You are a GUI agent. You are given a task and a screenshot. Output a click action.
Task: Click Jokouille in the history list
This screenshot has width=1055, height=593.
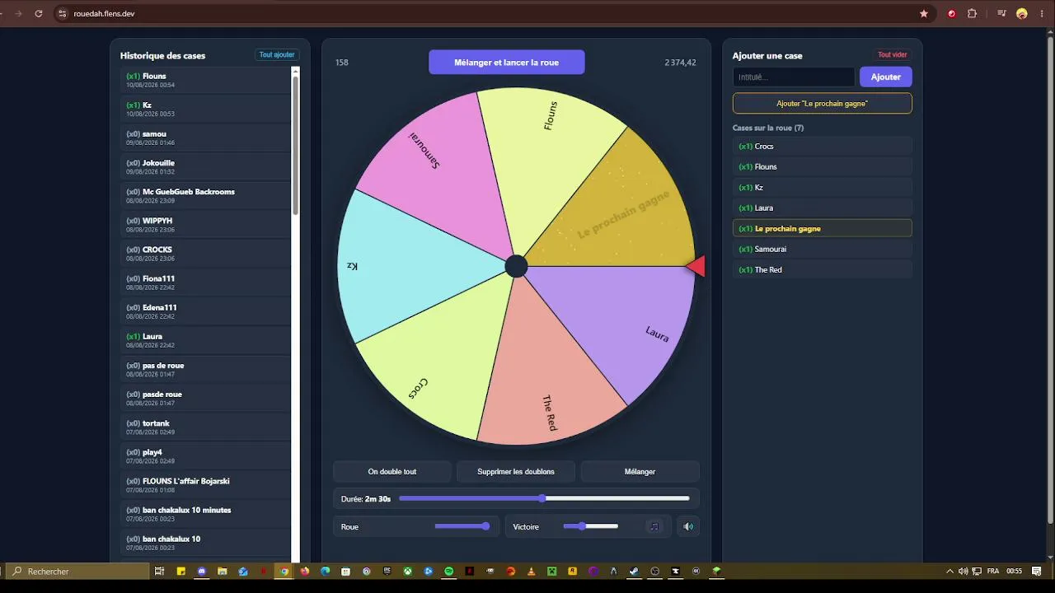pos(205,166)
